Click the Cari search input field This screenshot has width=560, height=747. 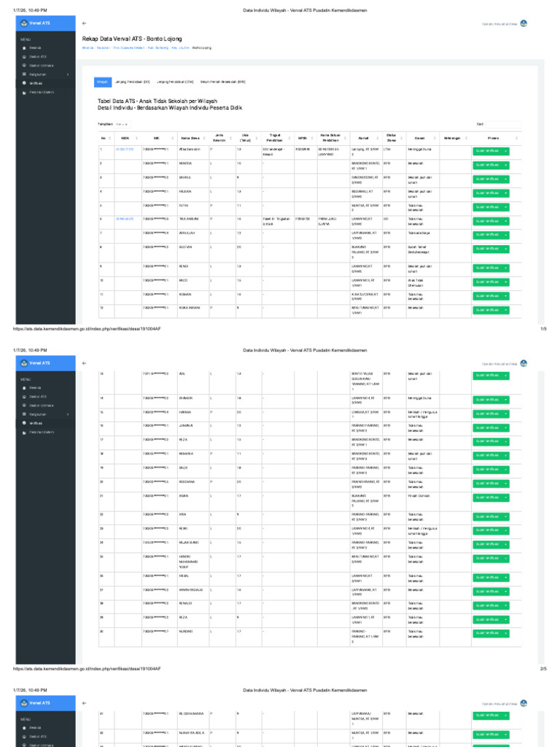point(503,124)
